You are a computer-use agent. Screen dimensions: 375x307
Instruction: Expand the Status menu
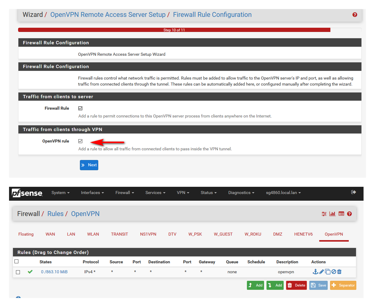209,193
